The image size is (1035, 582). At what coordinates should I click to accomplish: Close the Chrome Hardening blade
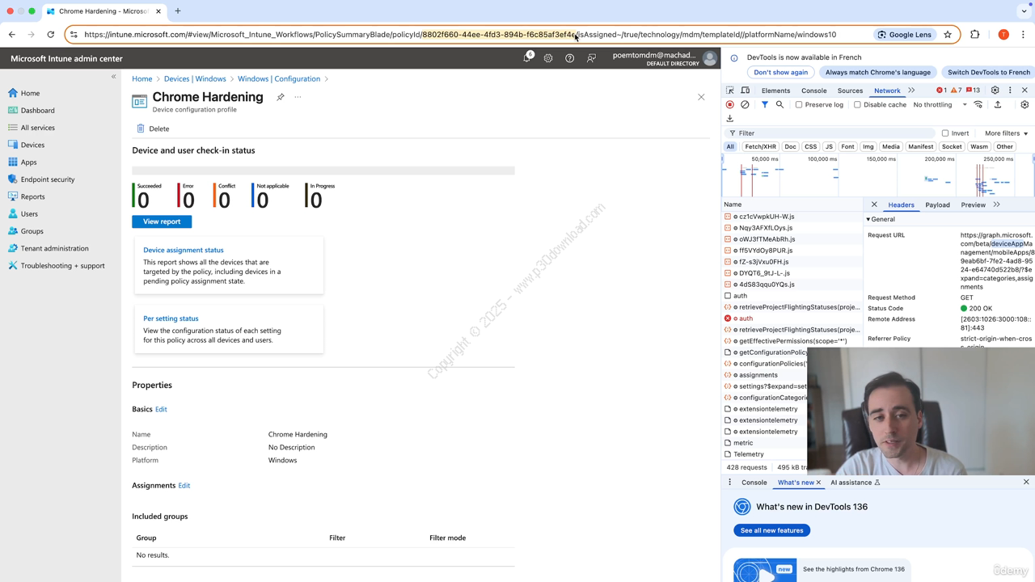pyautogui.click(x=701, y=97)
